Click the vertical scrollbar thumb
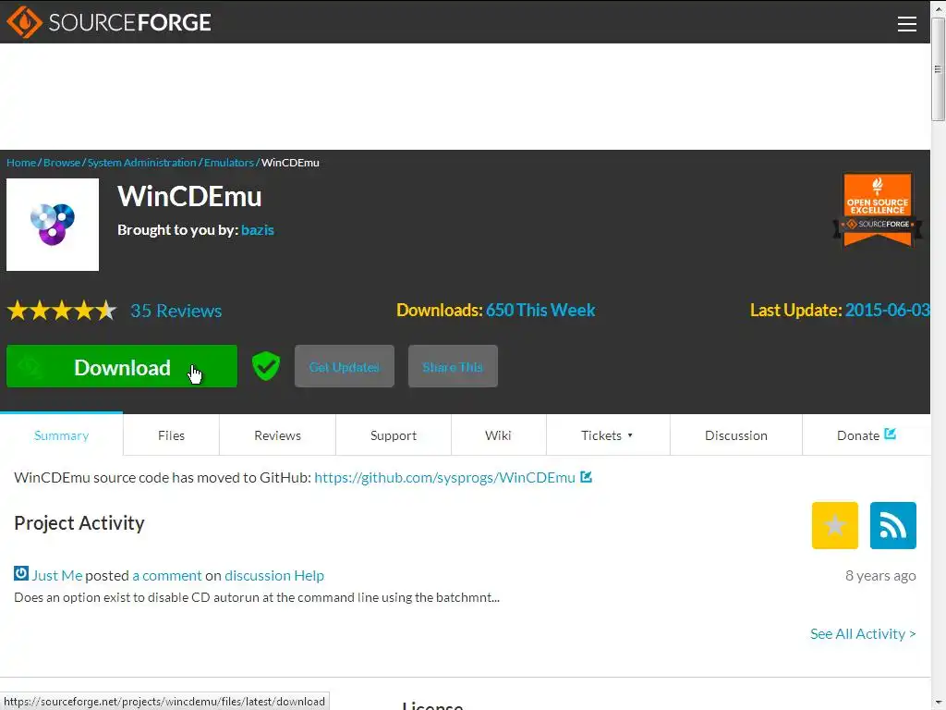 click(x=939, y=69)
